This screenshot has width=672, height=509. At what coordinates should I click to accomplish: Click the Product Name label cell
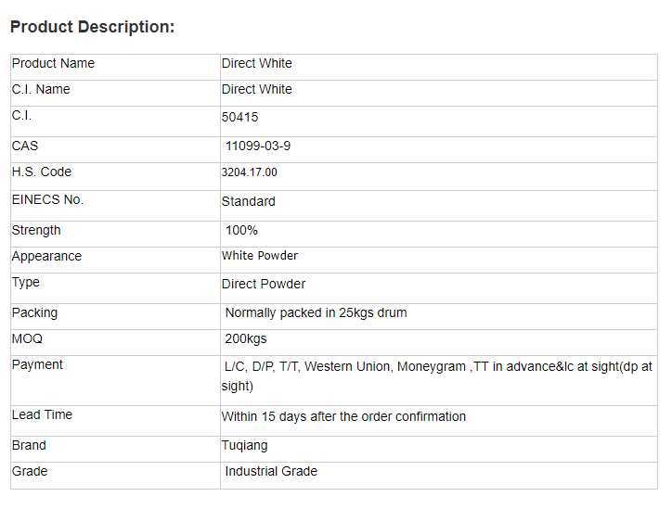53,64
